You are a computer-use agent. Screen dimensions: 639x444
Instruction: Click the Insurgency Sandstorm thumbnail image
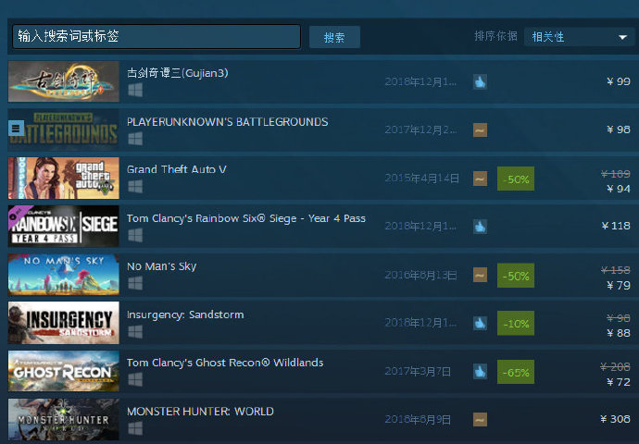[x=64, y=323]
